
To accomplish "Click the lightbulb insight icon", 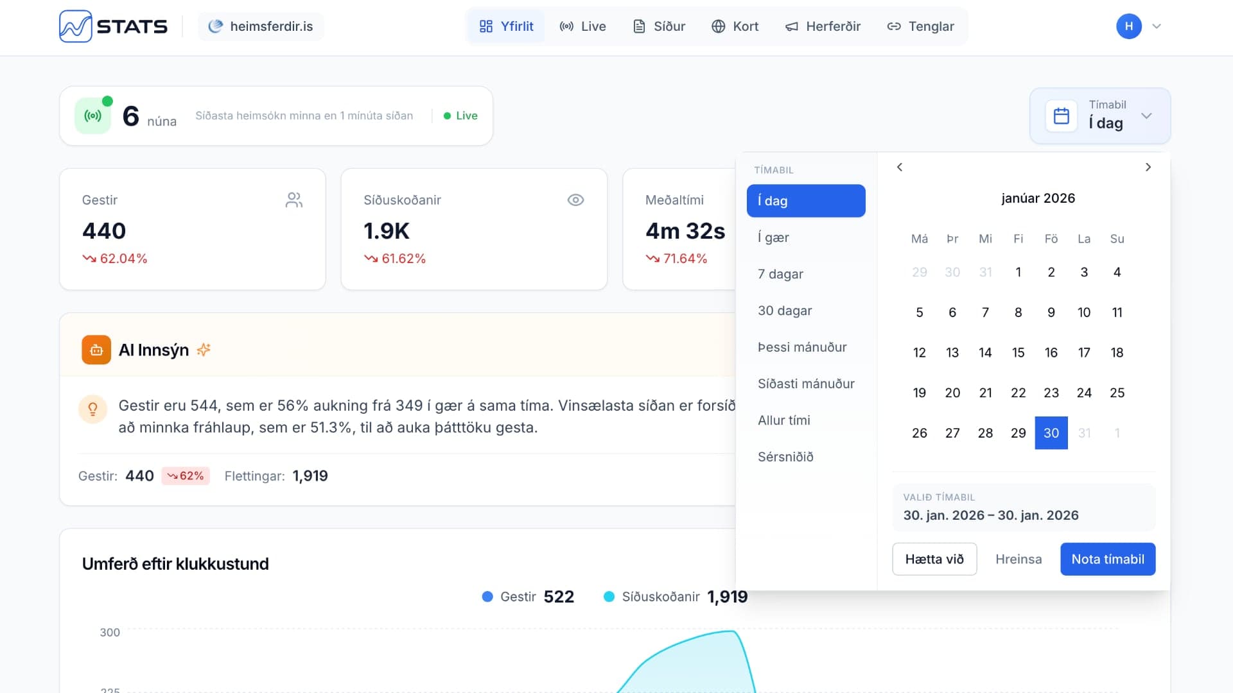I will (92, 409).
